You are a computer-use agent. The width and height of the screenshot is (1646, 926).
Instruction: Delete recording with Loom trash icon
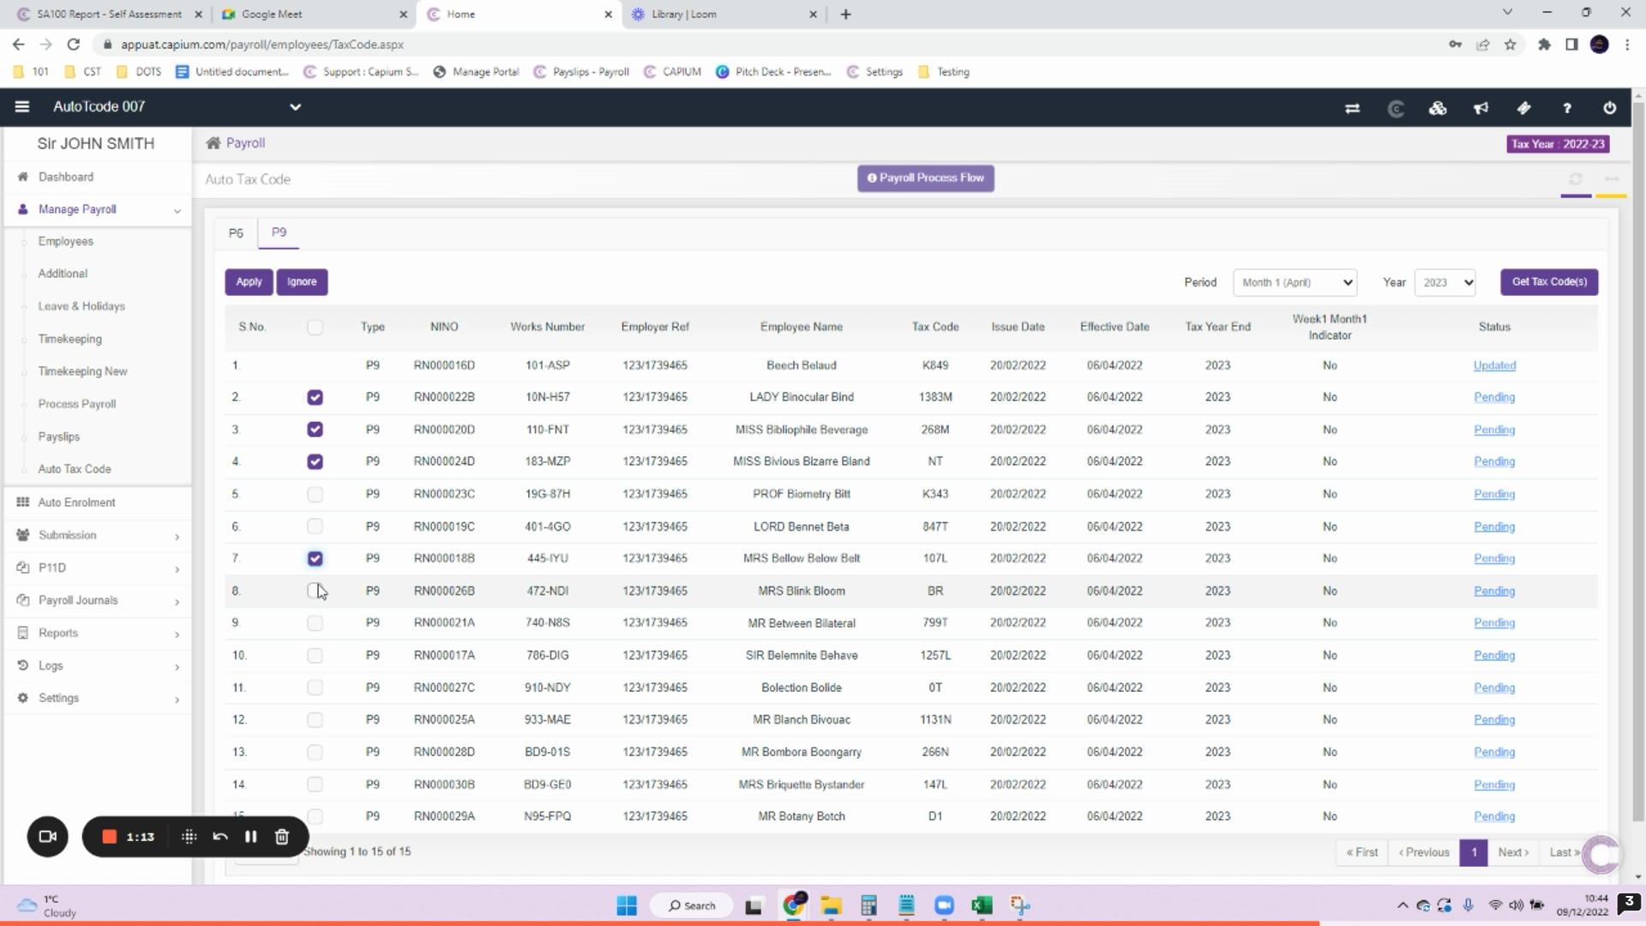[x=281, y=837]
